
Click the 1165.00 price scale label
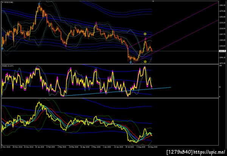[222, 40]
